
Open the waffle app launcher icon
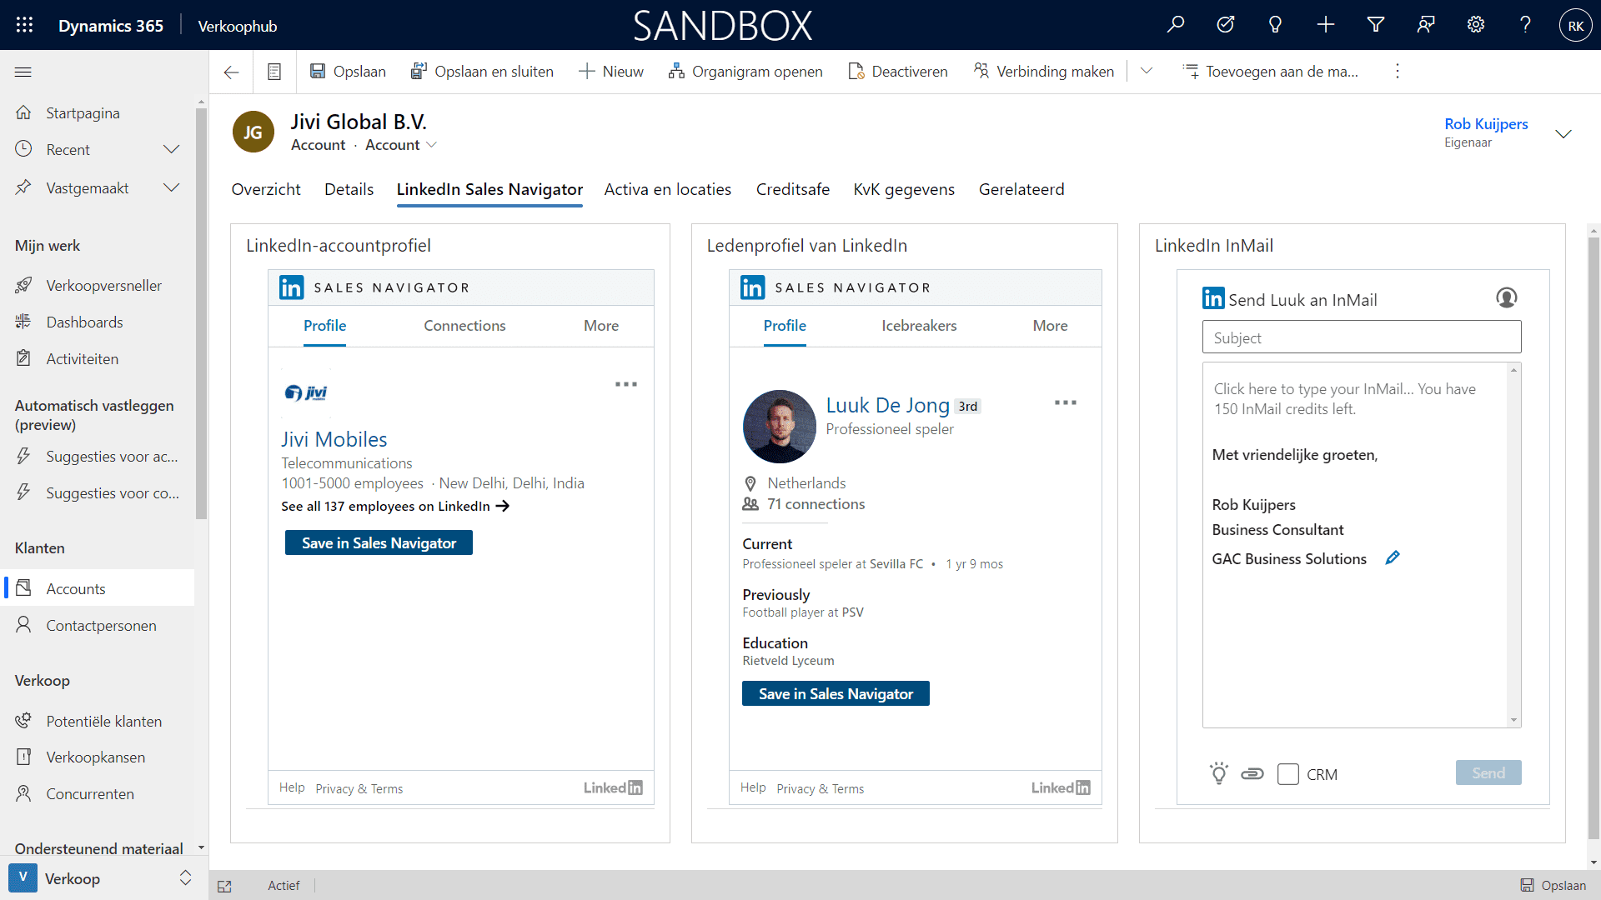(x=24, y=25)
